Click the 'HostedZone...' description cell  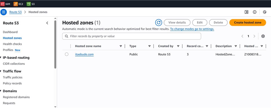[225, 54]
